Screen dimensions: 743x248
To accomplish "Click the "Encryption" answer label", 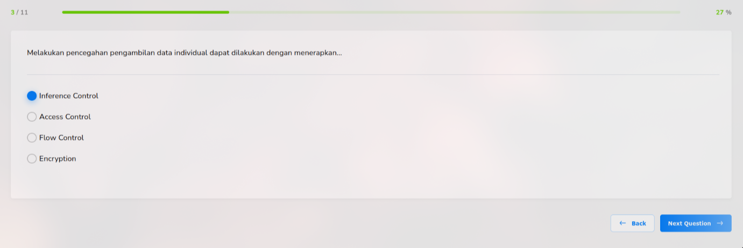I will pos(58,159).
